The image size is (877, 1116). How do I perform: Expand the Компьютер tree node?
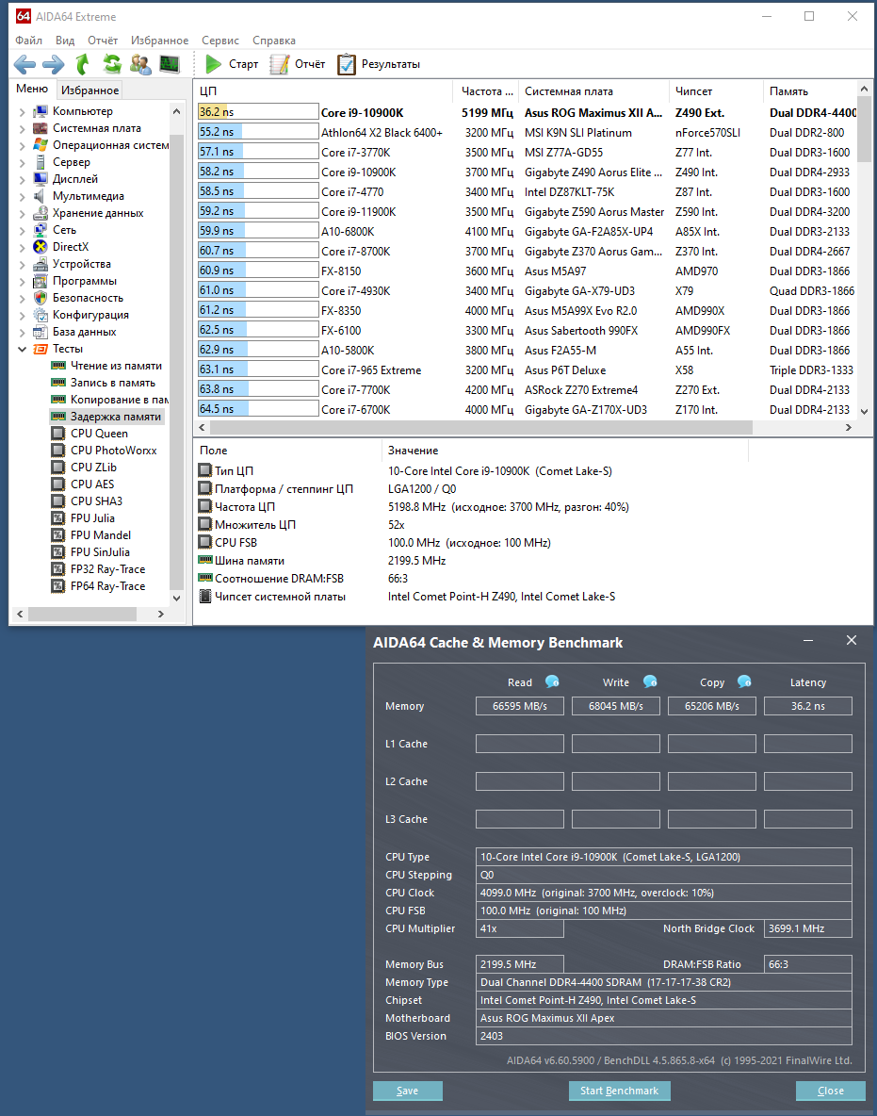(x=22, y=112)
